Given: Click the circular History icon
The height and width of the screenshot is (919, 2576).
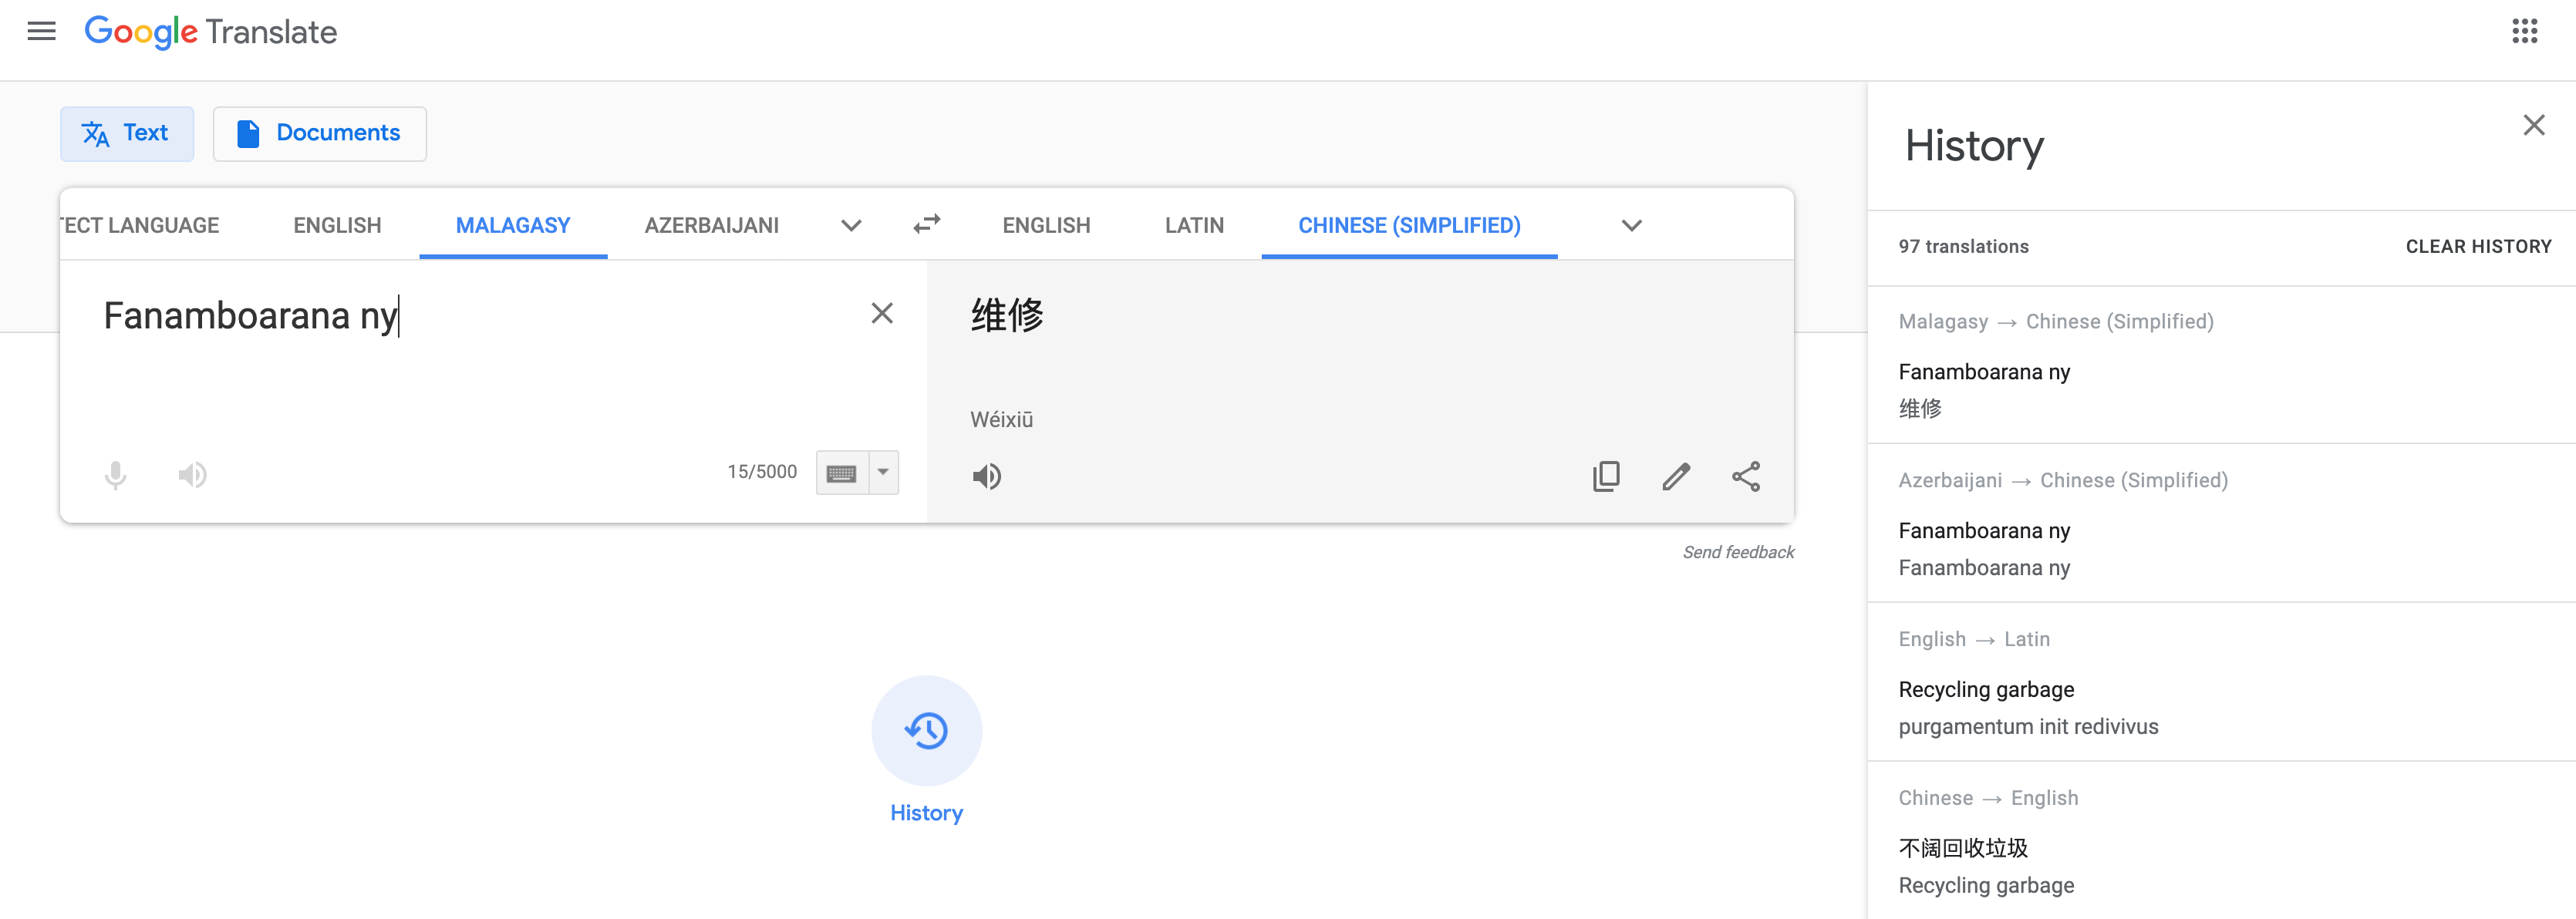Looking at the screenshot, I should [926, 730].
